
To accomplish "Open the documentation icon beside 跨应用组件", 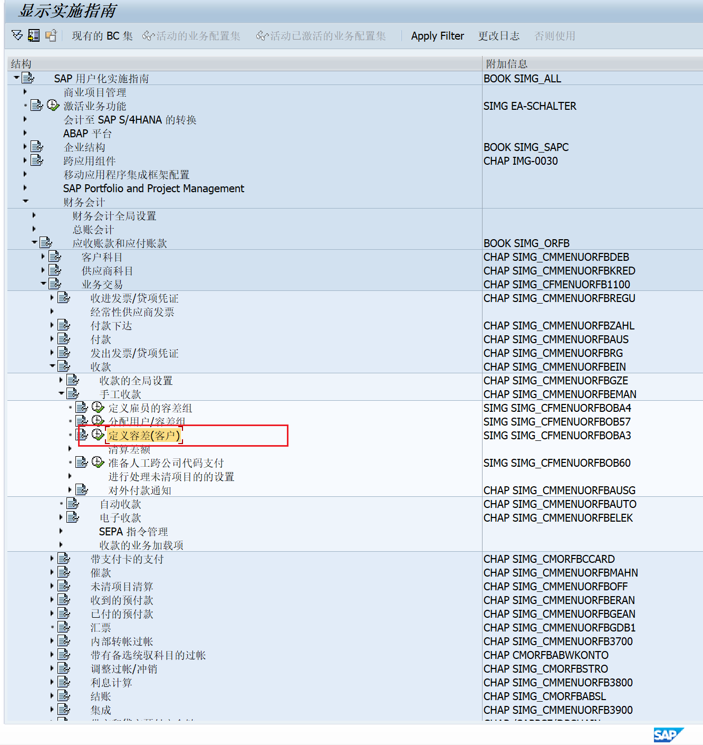I will coord(36,161).
